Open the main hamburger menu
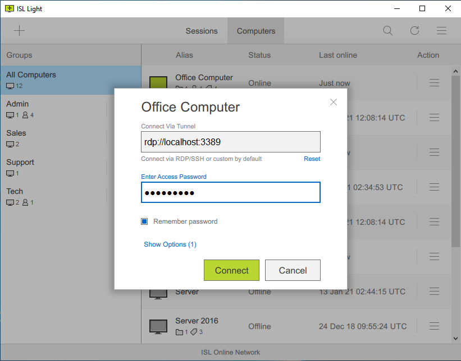 [442, 30]
